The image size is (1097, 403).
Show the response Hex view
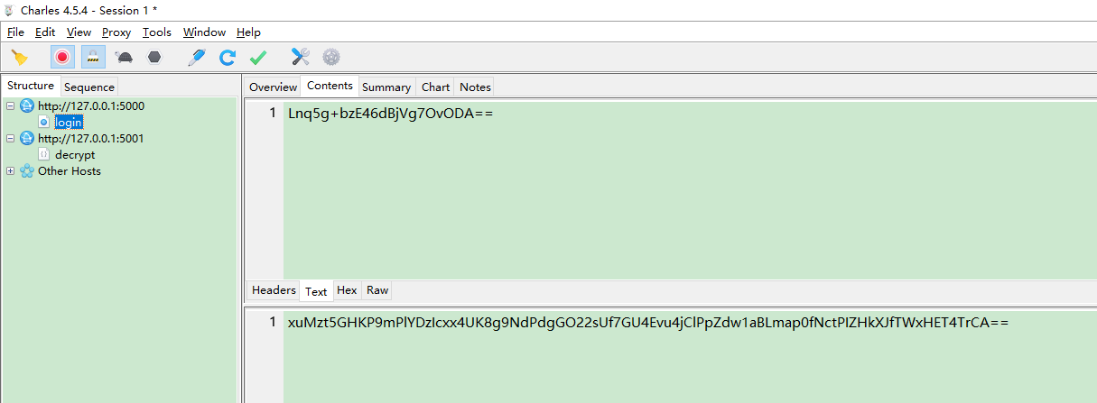click(347, 290)
